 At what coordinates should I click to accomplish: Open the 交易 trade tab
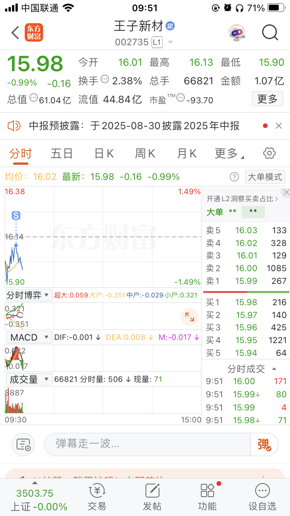coord(97,497)
